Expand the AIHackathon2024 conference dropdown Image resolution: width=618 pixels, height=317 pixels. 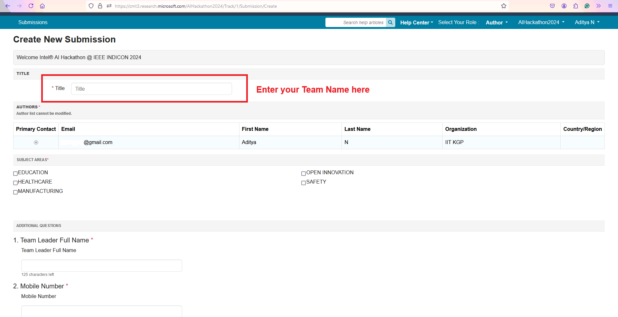541,23
